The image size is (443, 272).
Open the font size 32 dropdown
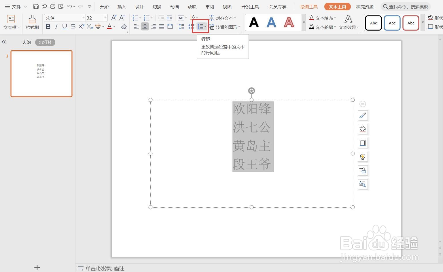105,18
